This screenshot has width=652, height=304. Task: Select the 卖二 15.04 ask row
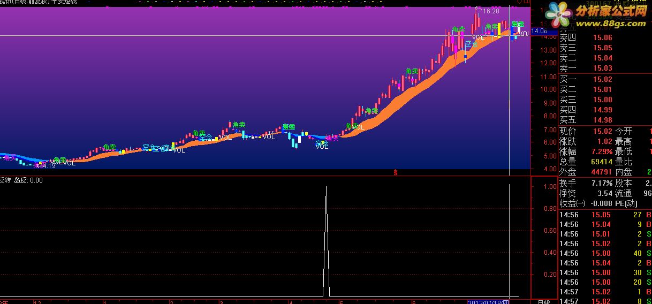(605, 58)
